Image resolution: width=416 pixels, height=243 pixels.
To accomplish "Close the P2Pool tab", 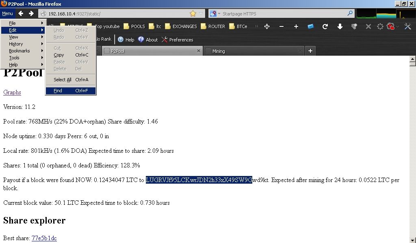I will pos(198,51).
